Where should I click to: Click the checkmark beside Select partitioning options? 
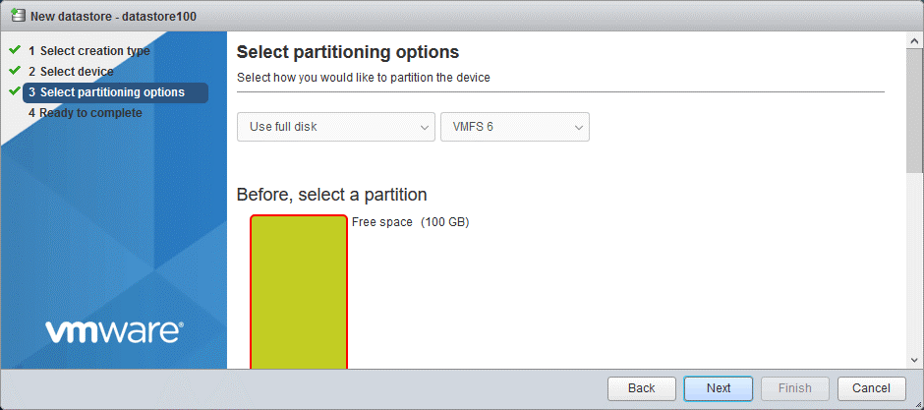click(14, 91)
